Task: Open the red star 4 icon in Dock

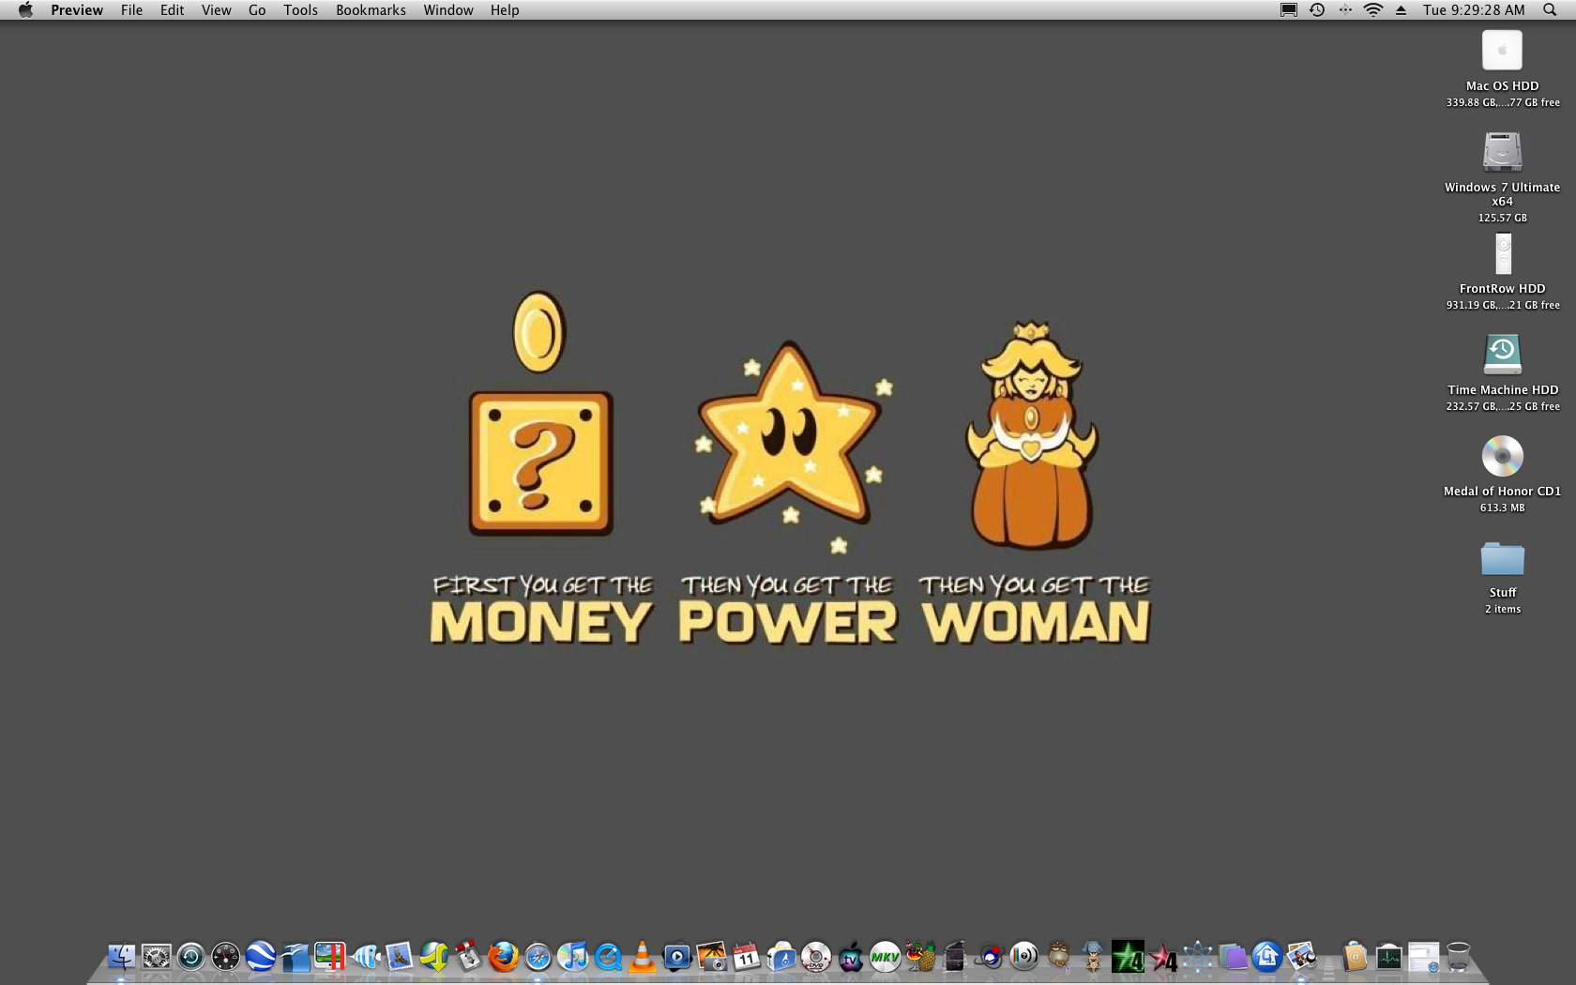Action: pos(1162,957)
